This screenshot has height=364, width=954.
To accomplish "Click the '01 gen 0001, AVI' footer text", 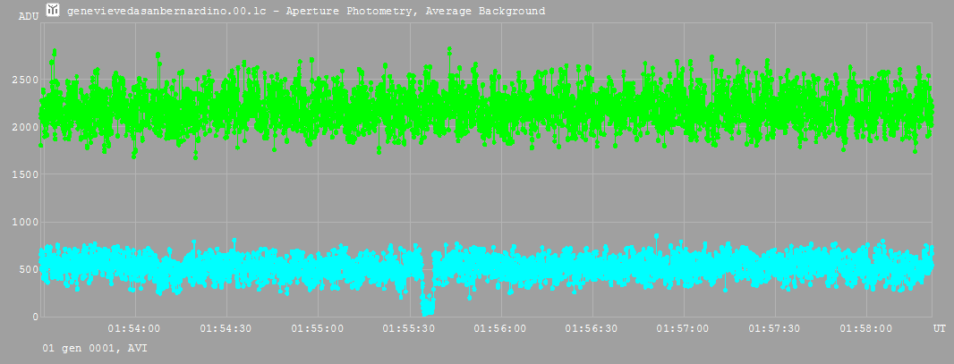I will click(x=94, y=349).
